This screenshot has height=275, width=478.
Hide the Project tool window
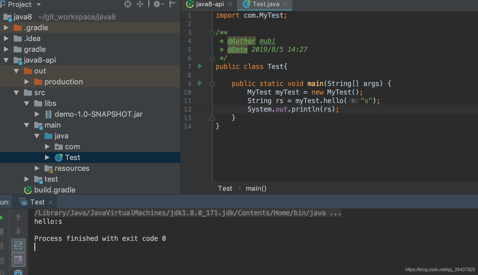point(173,4)
